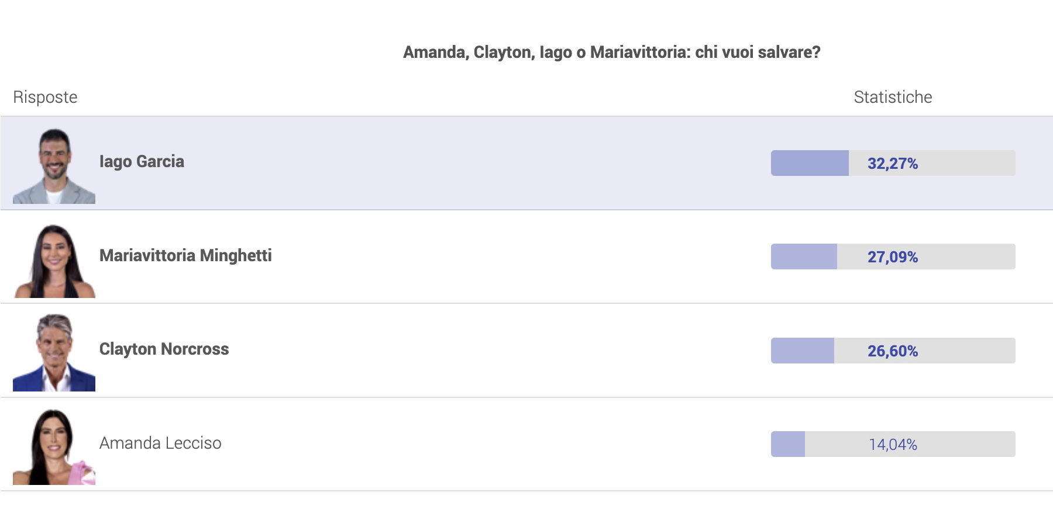The width and height of the screenshot is (1053, 506).
Task: Select the Amanda Lecciso name label
Action: click(x=160, y=443)
